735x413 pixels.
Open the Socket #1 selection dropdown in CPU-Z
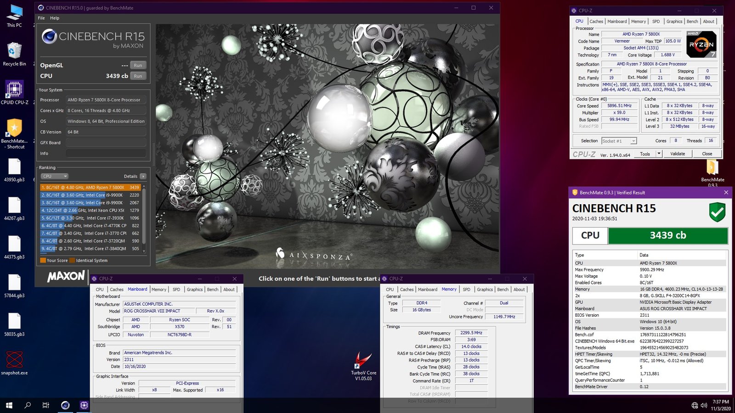pyautogui.click(x=619, y=141)
